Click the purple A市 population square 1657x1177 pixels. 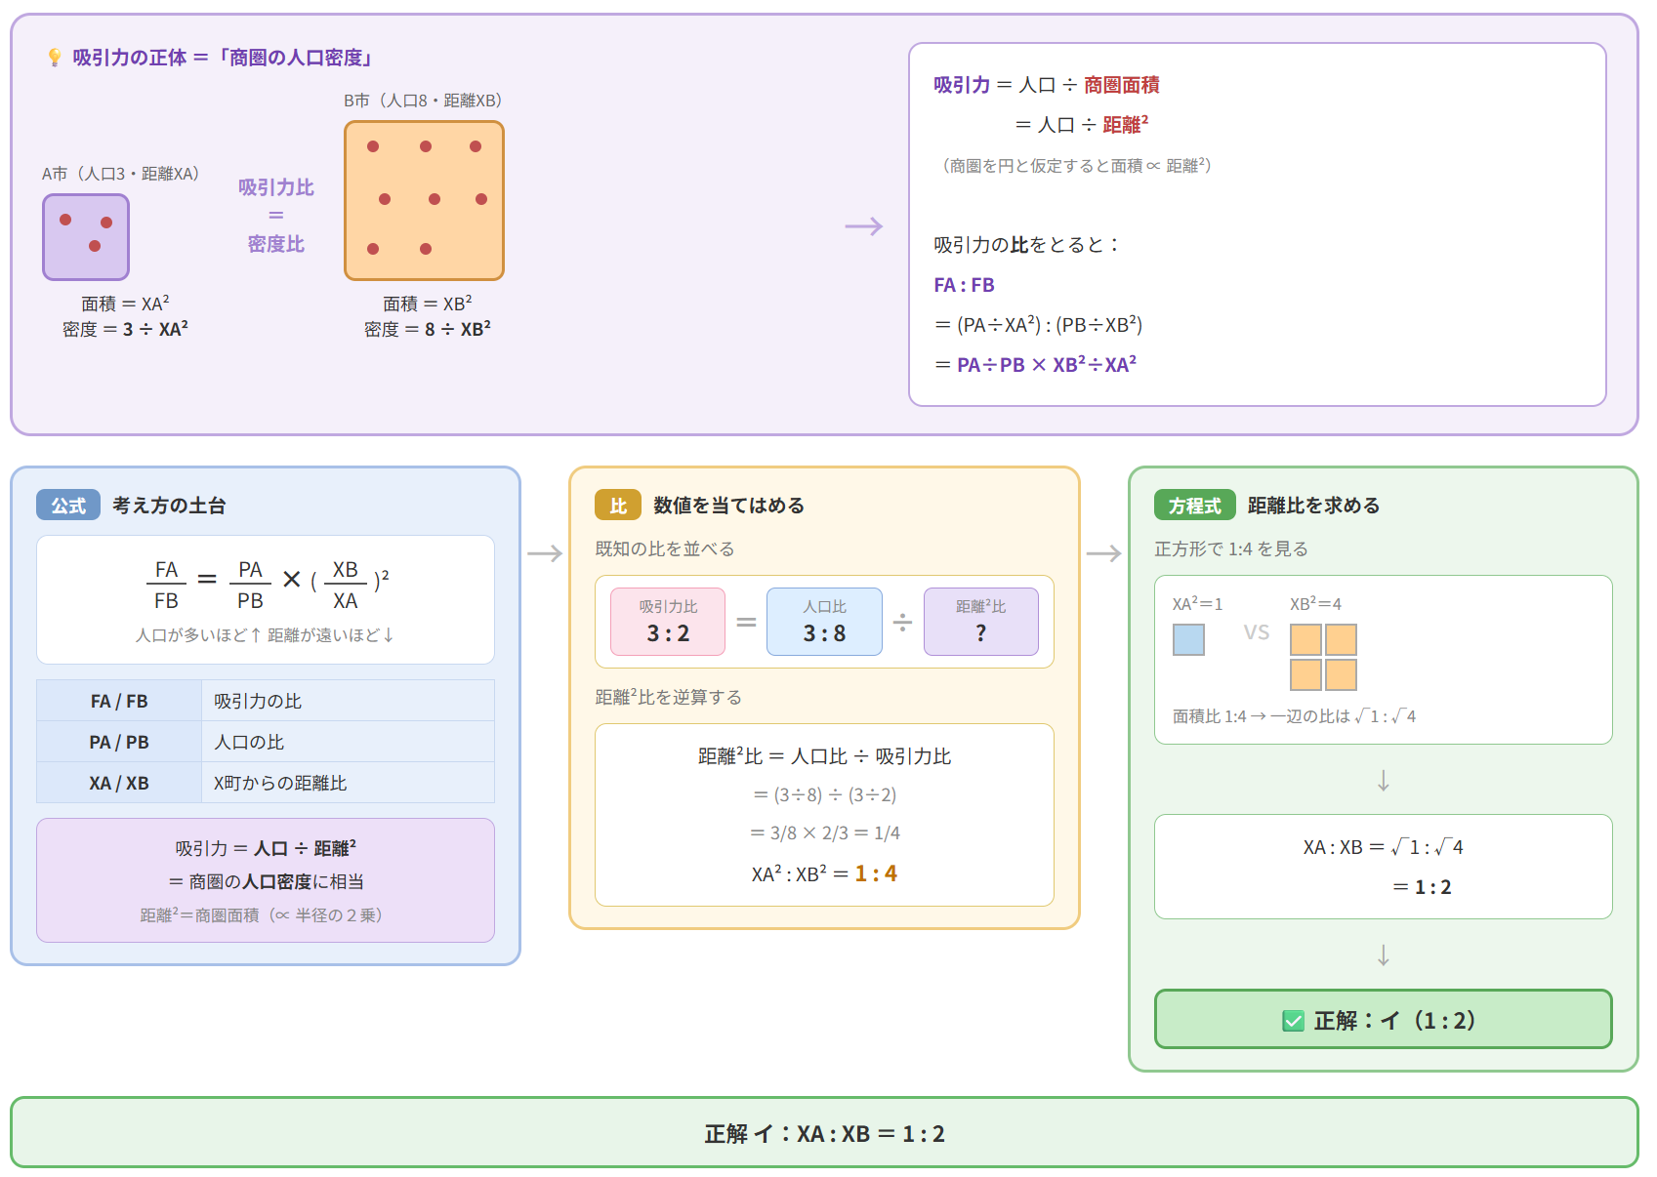(86, 237)
